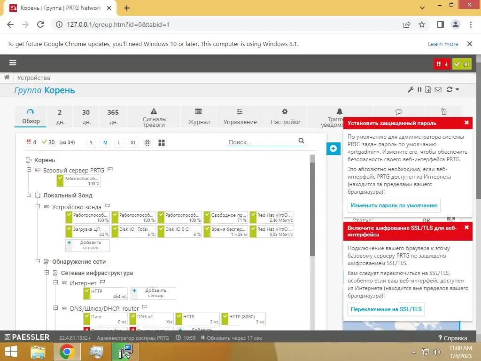Click priority flag next to router device

tap(145, 307)
